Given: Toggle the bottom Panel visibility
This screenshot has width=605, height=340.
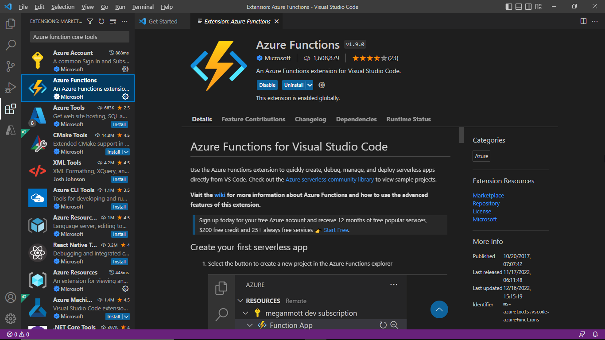Looking at the screenshot, I should [x=518, y=7].
